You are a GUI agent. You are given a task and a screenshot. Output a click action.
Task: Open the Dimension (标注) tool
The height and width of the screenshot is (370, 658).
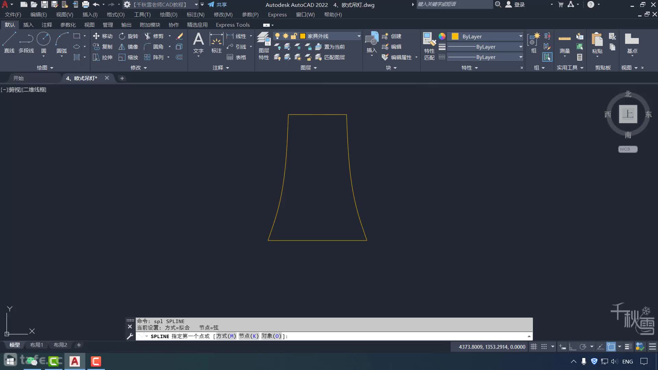coord(216,42)
